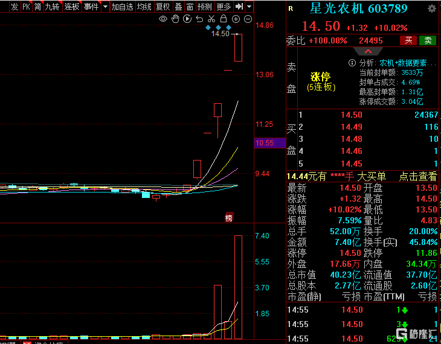Click the R marker beside stock name
The height and width of the screenshot is (344, 441).
[291, 9]
